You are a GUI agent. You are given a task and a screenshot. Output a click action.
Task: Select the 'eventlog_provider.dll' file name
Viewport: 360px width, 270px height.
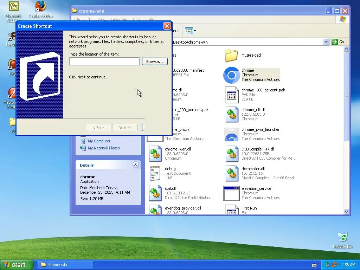tap(183, 208)
